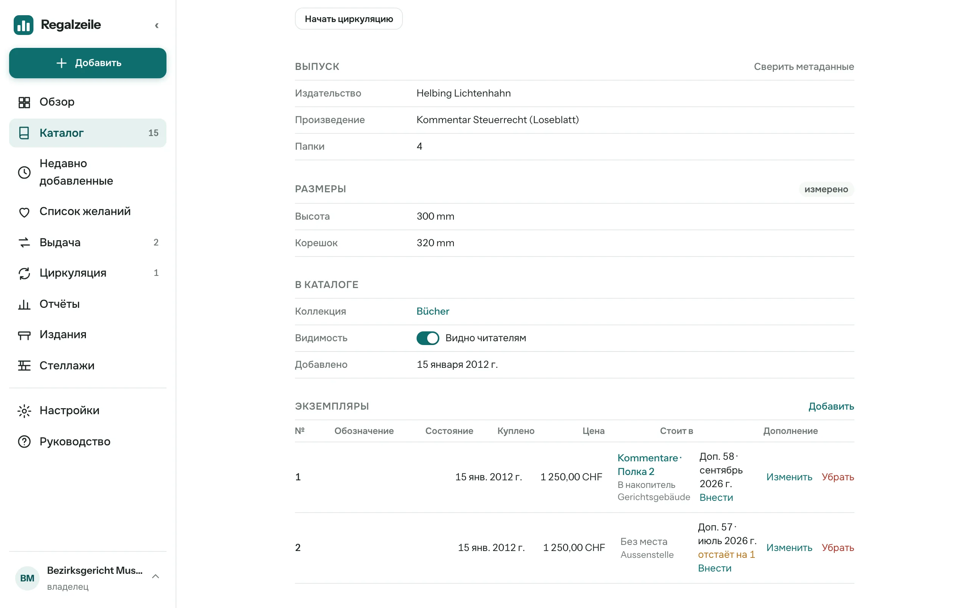
Task: Open Отчёты menu label
Action: pyautogui.click(x=60, y=304)
